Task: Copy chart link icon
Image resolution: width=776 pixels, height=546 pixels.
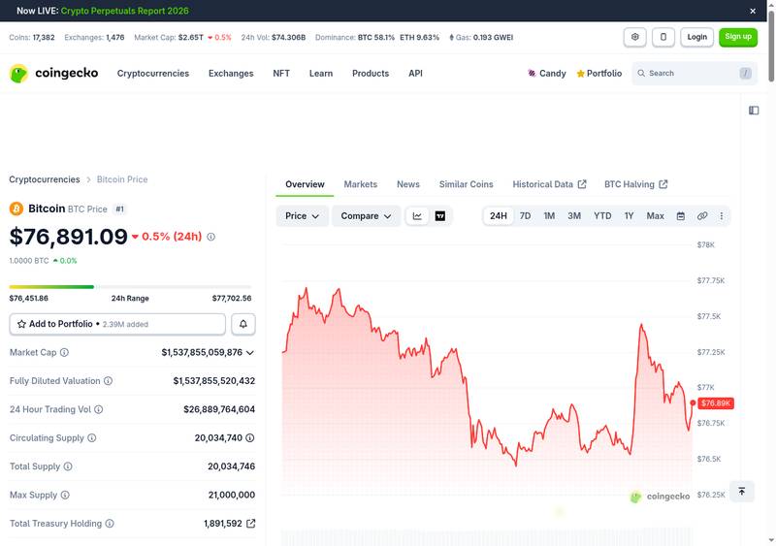Action: [702, 216]
